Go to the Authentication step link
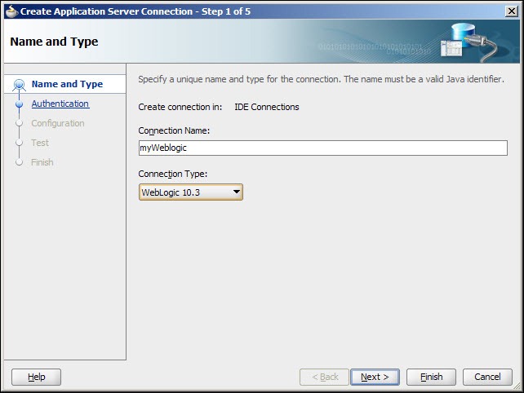This screenshot has height=393, width=524. [60, 104]
